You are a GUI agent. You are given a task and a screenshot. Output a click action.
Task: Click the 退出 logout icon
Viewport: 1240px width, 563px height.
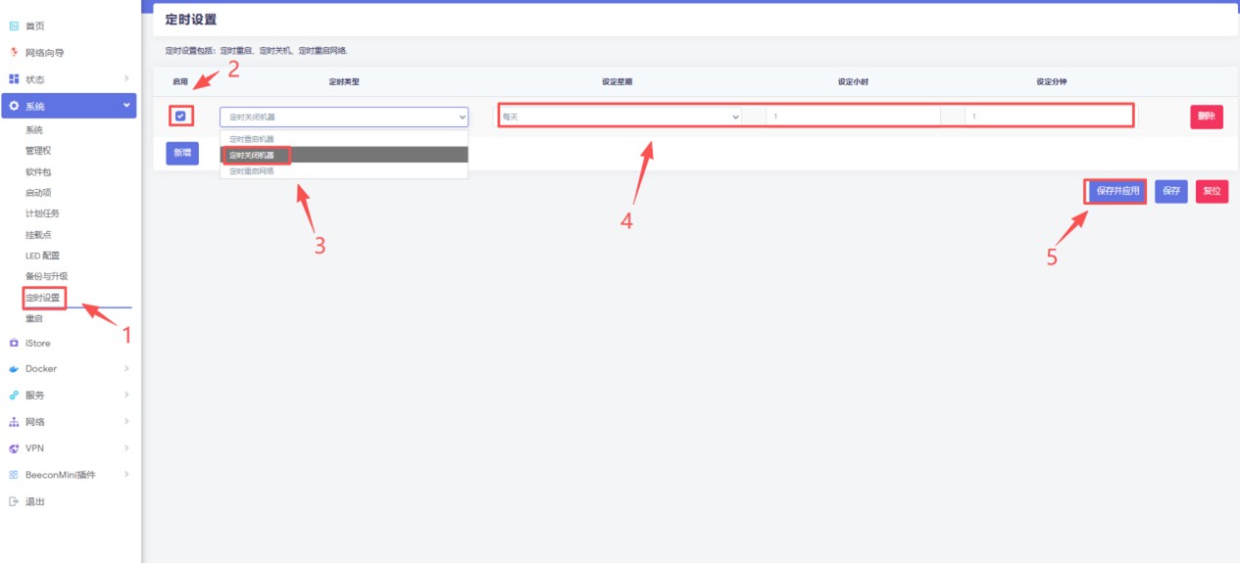14,501
